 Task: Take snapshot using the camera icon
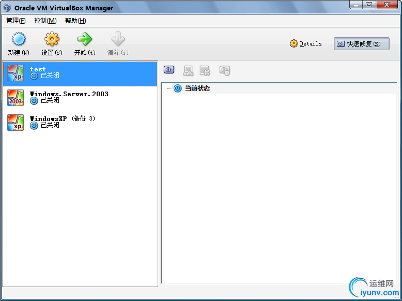click(x=169, y=70)
